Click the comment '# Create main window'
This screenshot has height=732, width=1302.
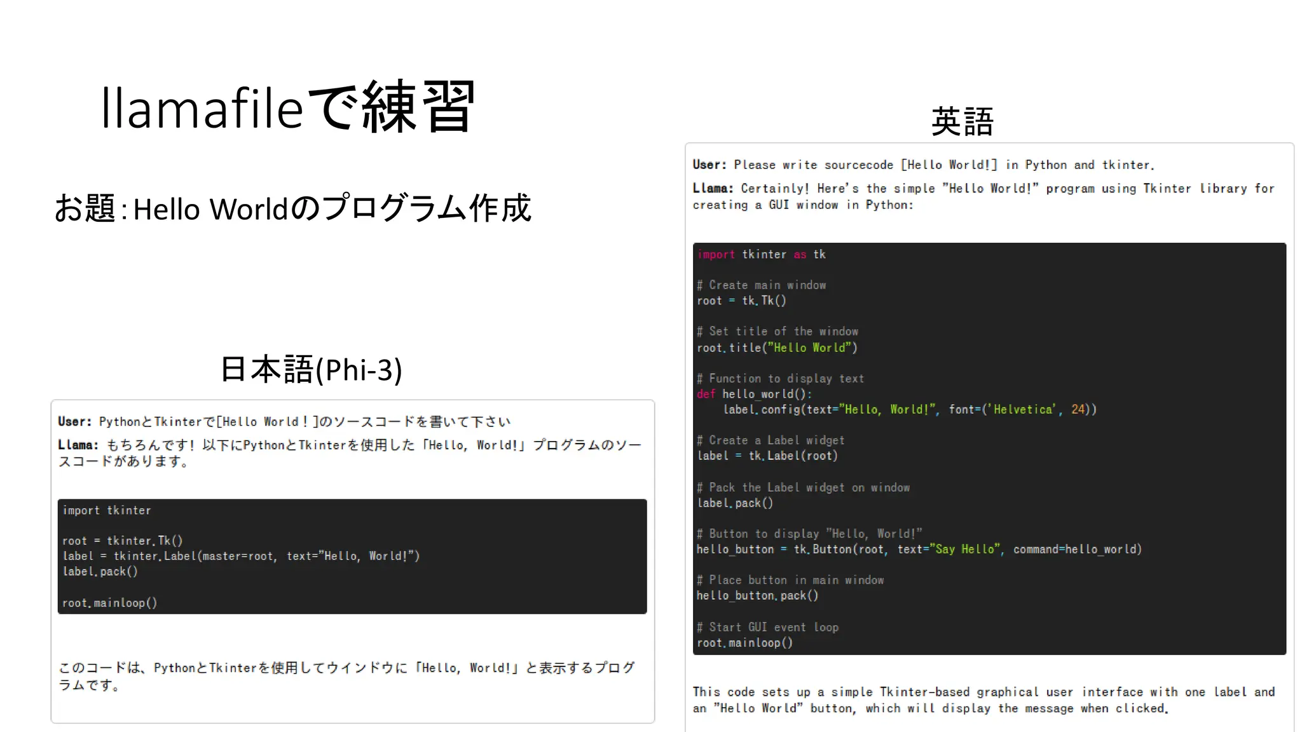tap(762, 285)
